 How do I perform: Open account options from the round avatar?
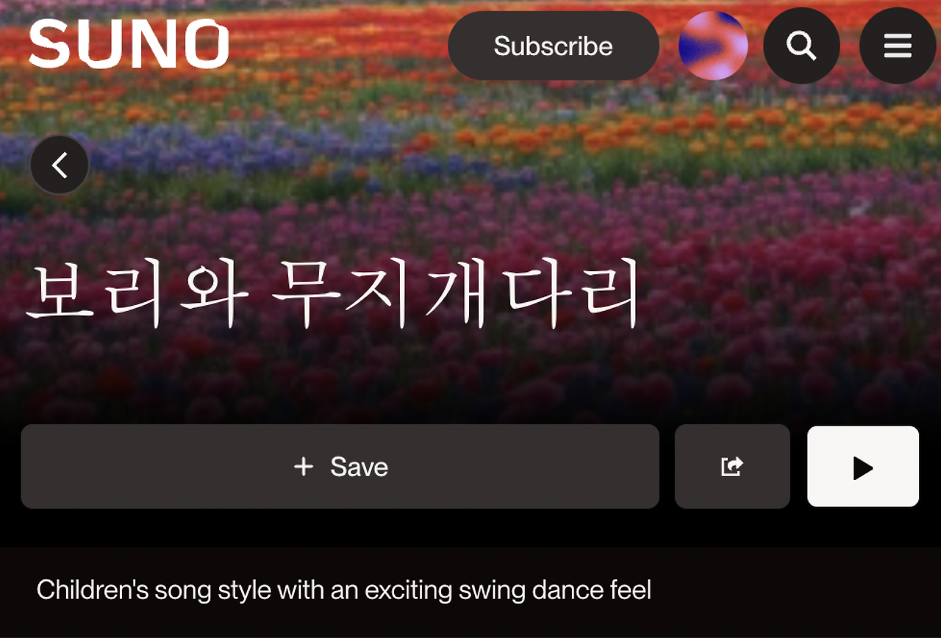(x=713, y=46)
